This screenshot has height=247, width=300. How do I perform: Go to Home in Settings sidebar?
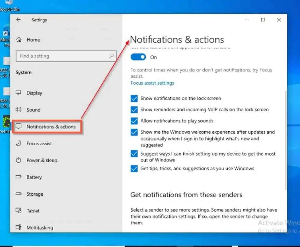coord(33,40)
